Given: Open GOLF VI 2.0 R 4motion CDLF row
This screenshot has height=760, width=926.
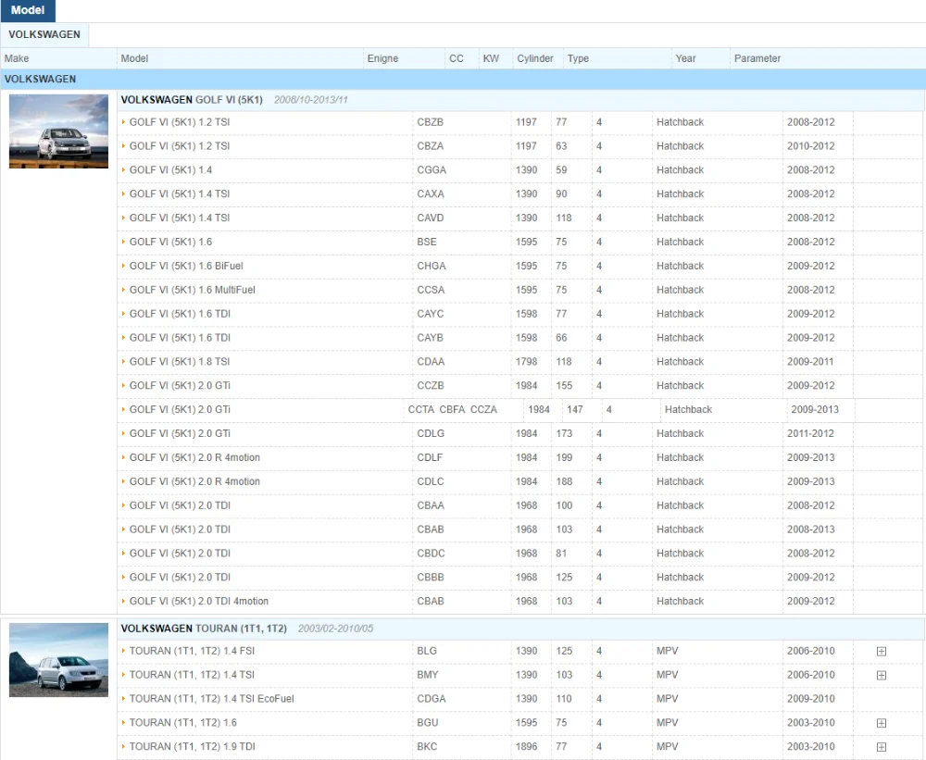Looking at the screenshot, I should tap(520, 457).
